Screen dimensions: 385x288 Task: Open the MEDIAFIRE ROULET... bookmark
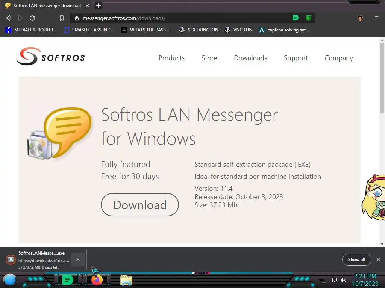point(31,30)
